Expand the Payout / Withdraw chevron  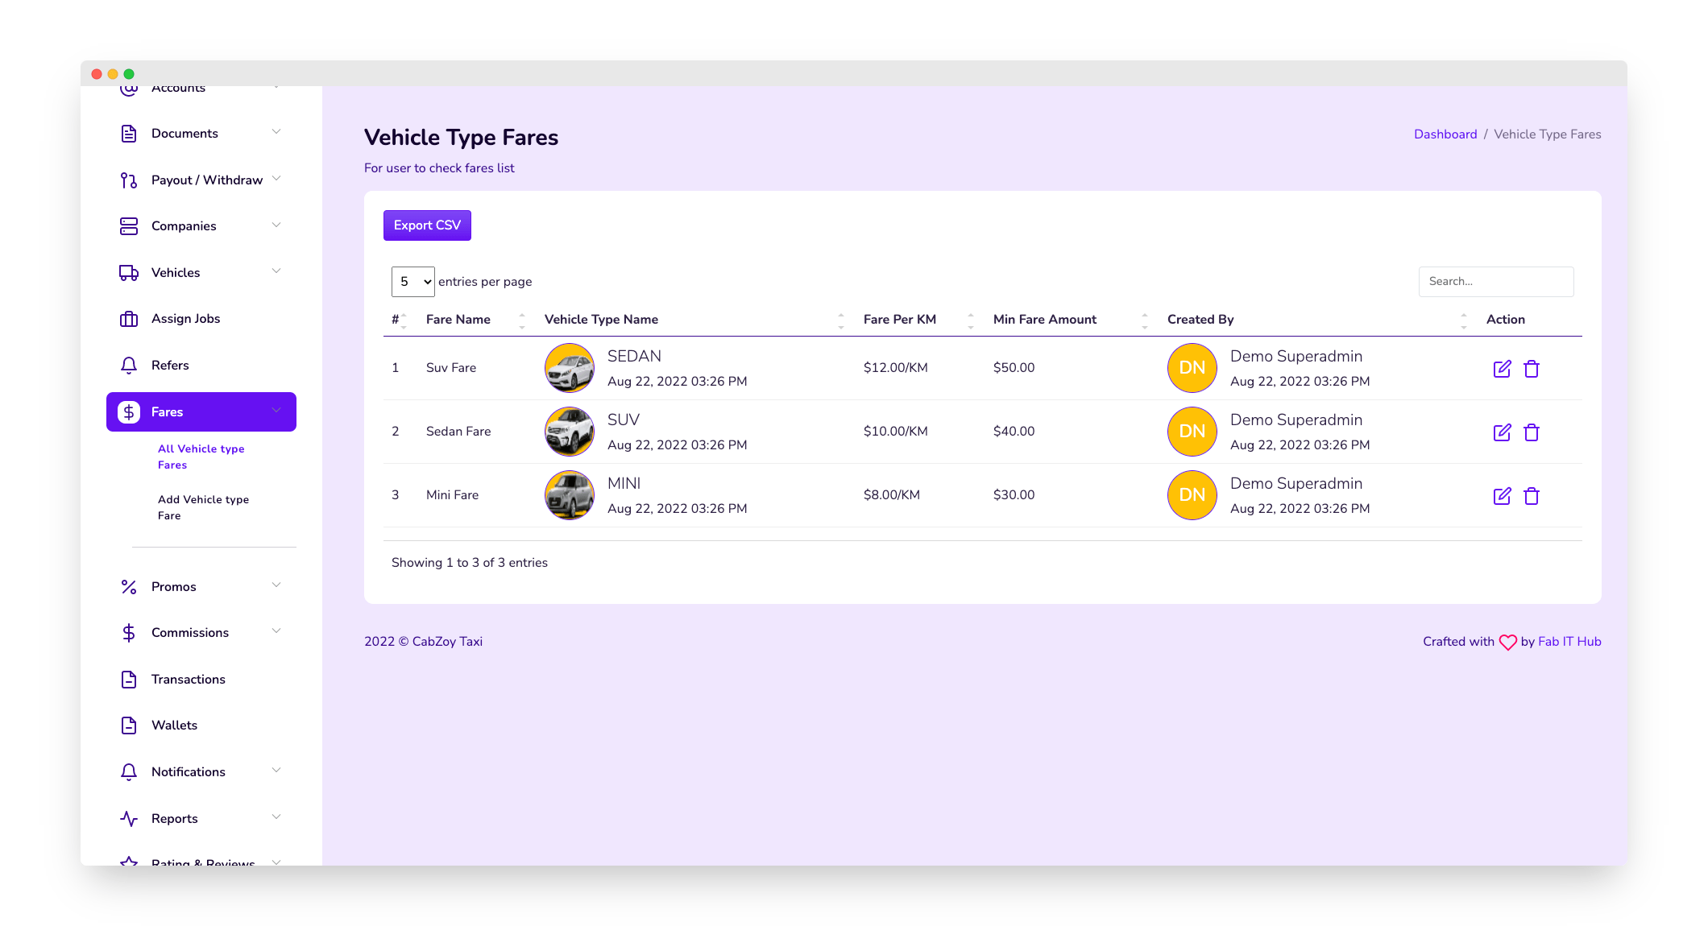point(276,179)
